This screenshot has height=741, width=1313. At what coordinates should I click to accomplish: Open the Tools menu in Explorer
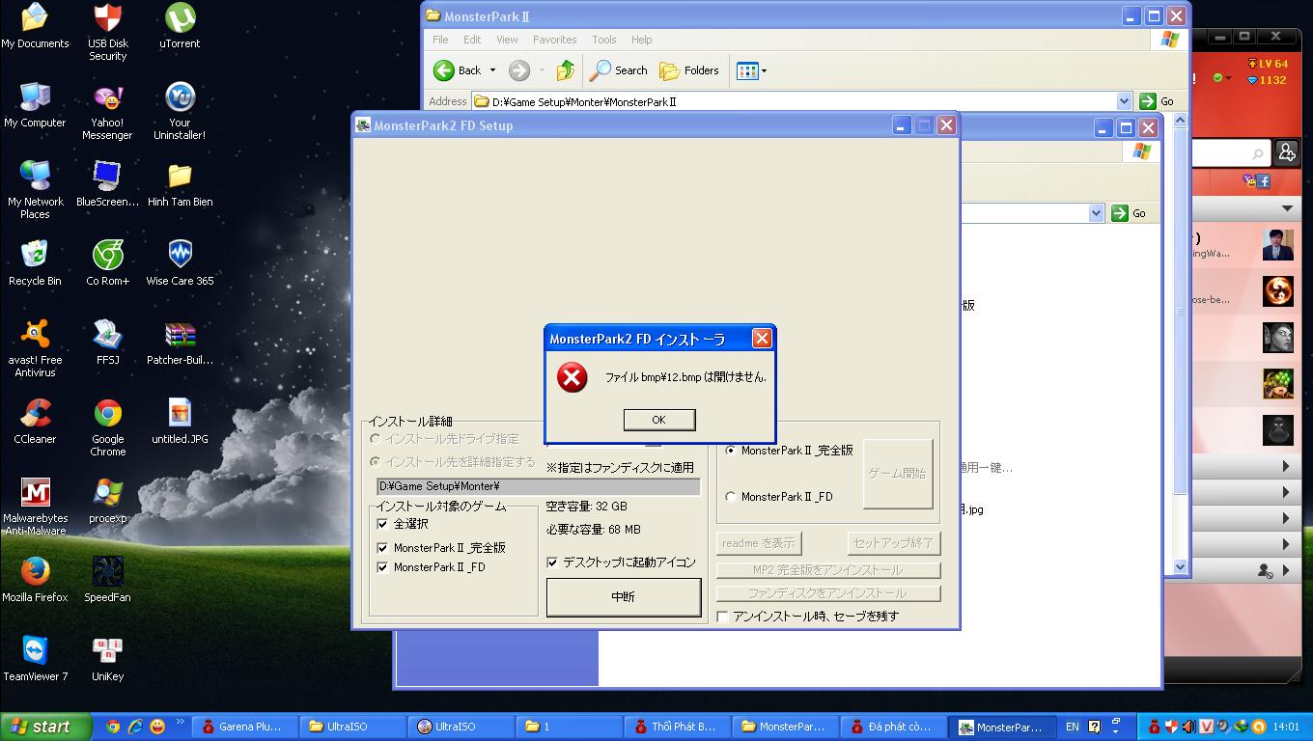603,40
